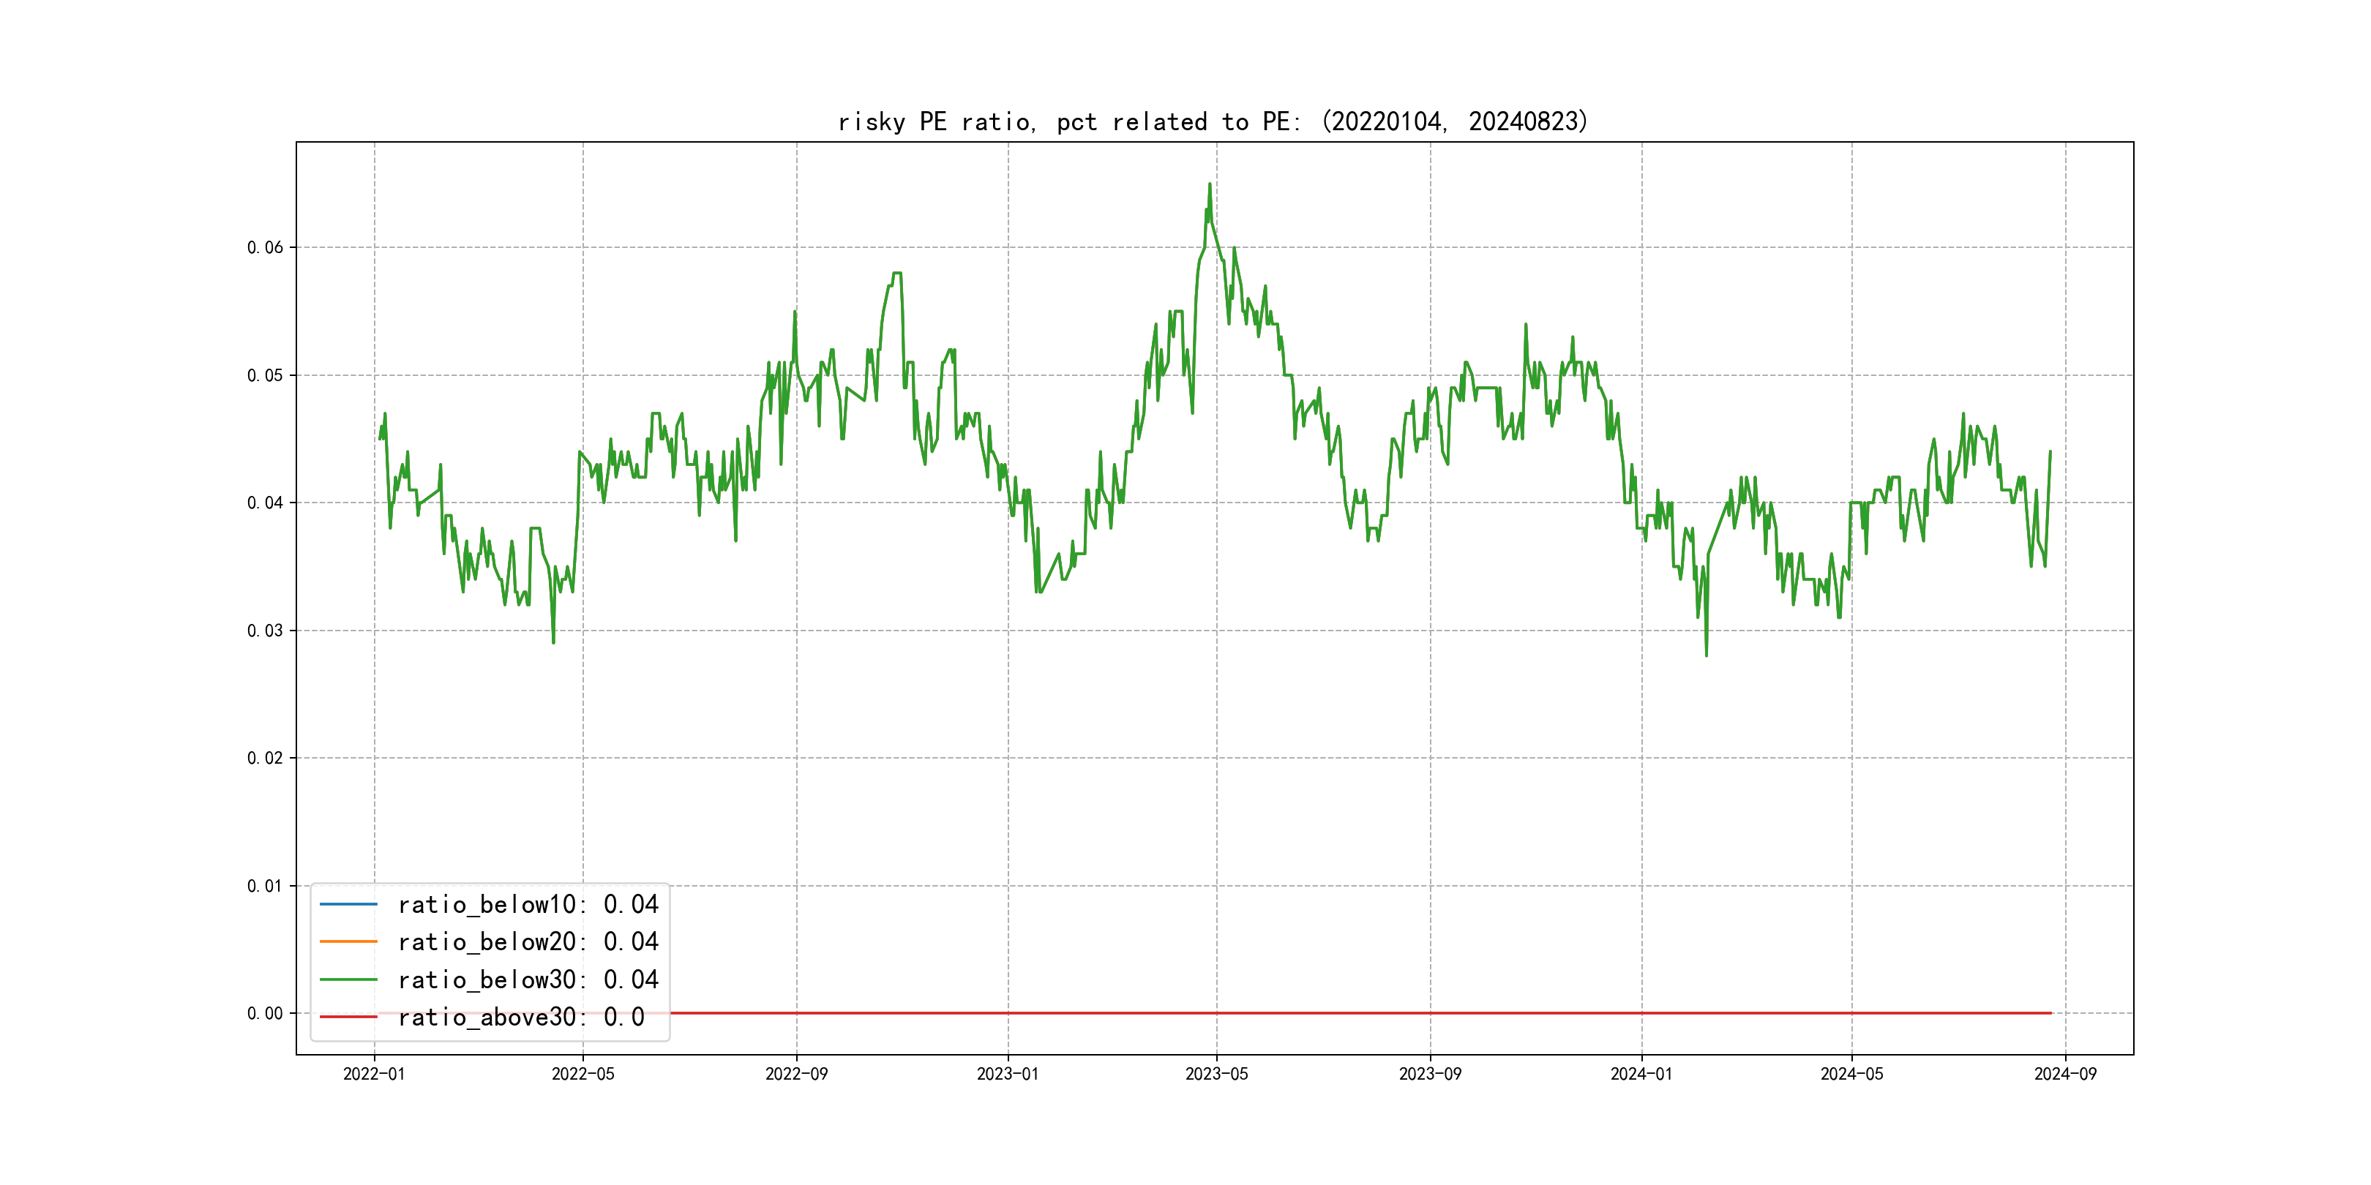Click the red legend line swatch

[x=348, y=1017]
